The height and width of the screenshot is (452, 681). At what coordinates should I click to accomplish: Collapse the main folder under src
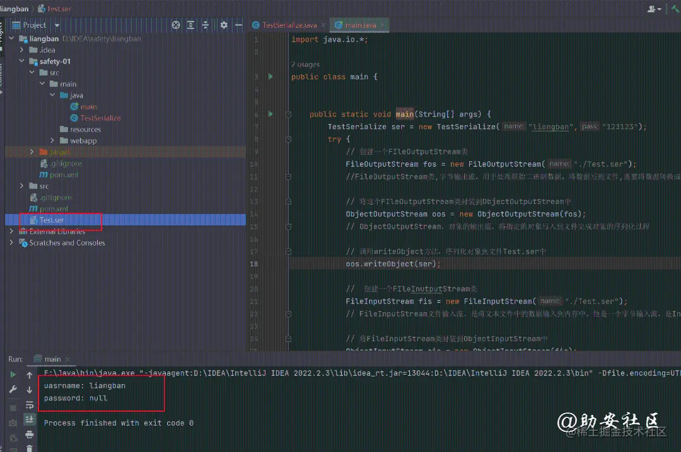(42, 84)
